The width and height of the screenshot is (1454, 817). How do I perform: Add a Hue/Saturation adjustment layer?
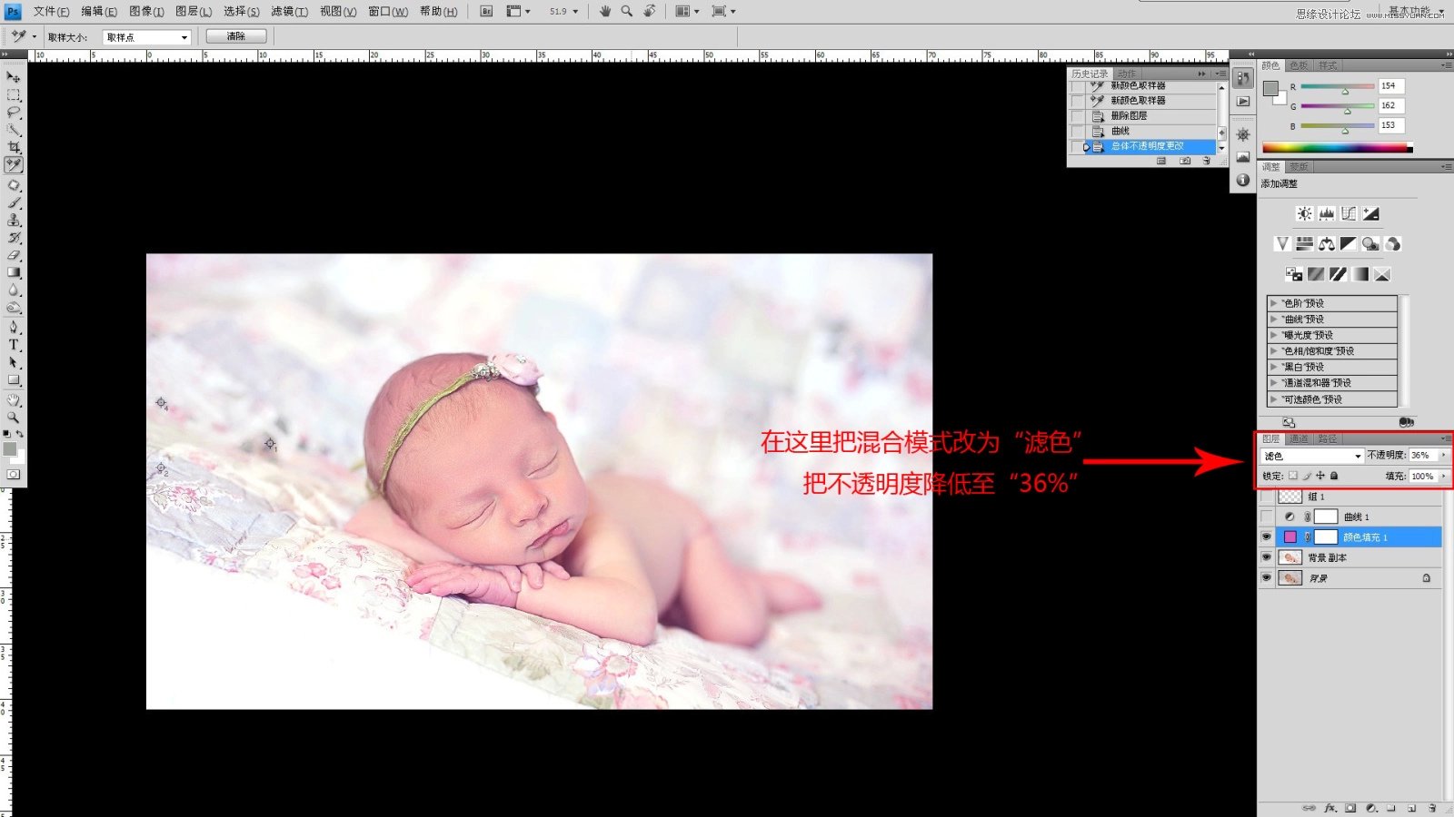coord(1305,244)
